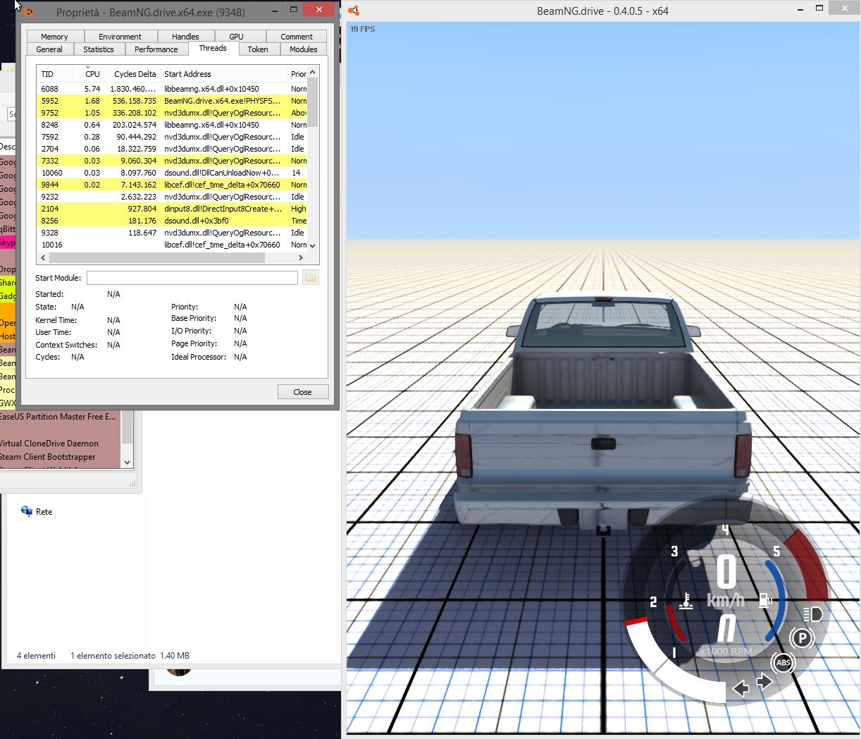The height and width of the screenshot is (739, 861).
Task: Sort by the Priority column header
Action: [x=298, y=74]
